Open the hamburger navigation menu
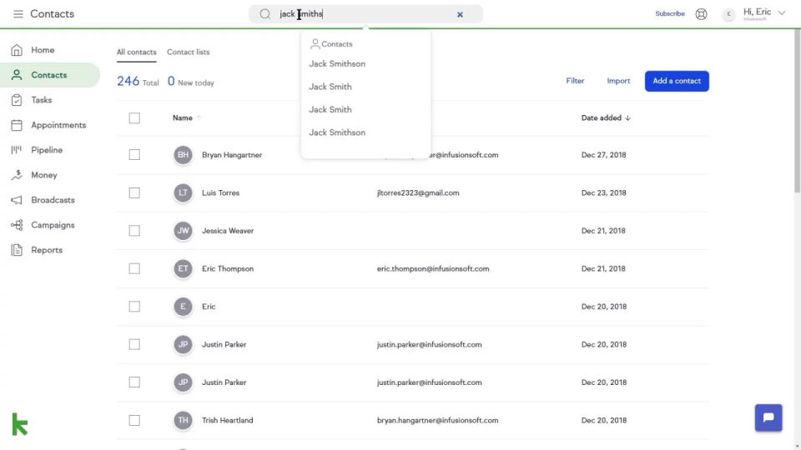Image resolution: width=801 pixels, height=450 pixels. click(18, 14)
